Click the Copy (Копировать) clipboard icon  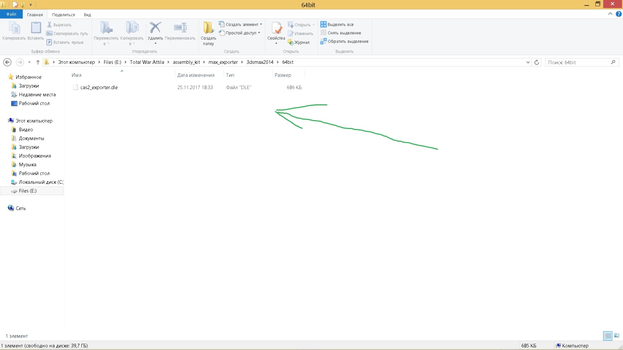14,28
